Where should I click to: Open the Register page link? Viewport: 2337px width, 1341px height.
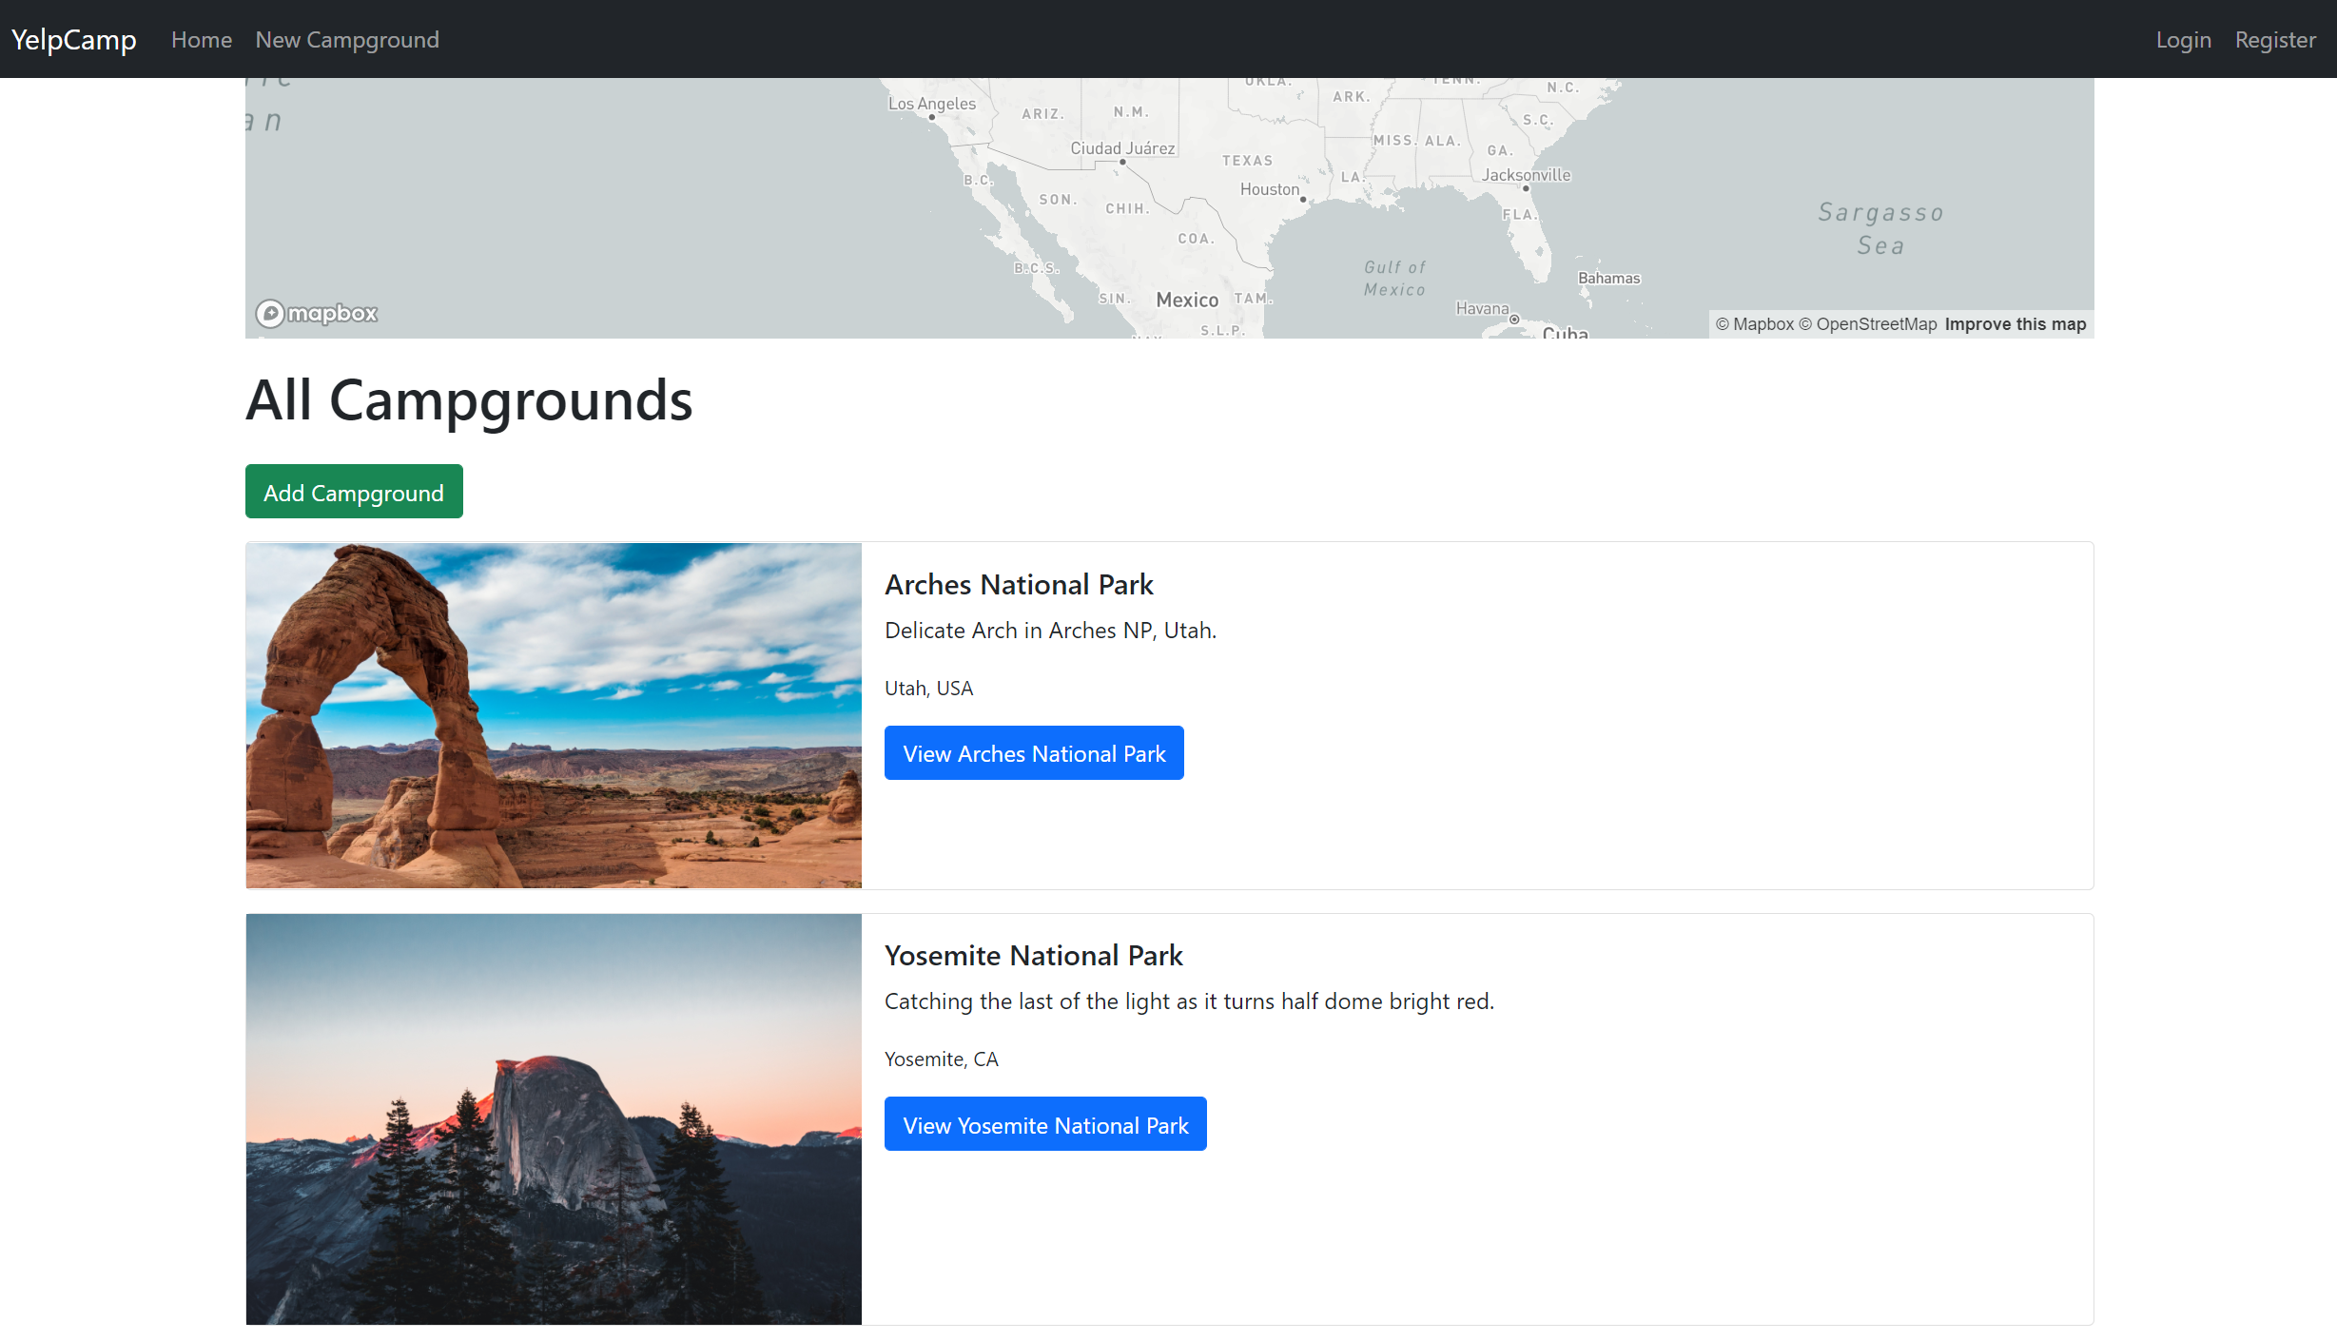tap(2275, 40)
